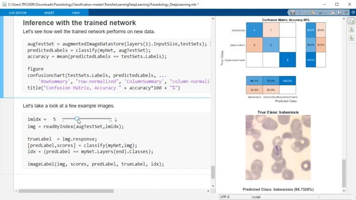Switch to the VIEW tab

click(x=76, y=13)
